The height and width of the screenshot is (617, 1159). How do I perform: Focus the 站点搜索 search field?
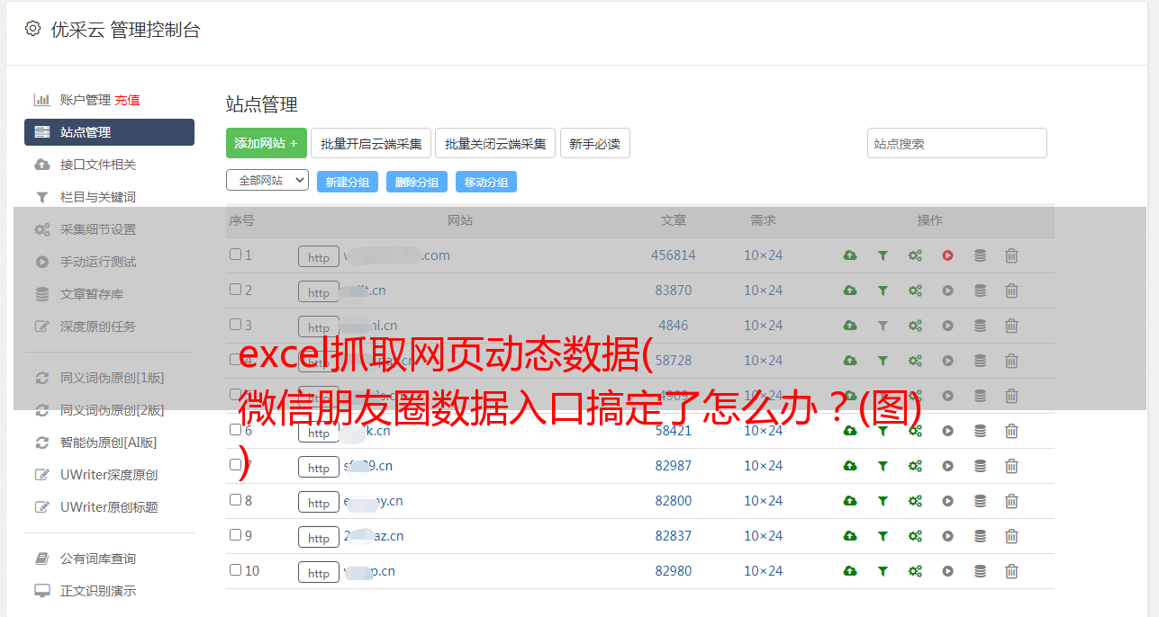coord(957,143)
